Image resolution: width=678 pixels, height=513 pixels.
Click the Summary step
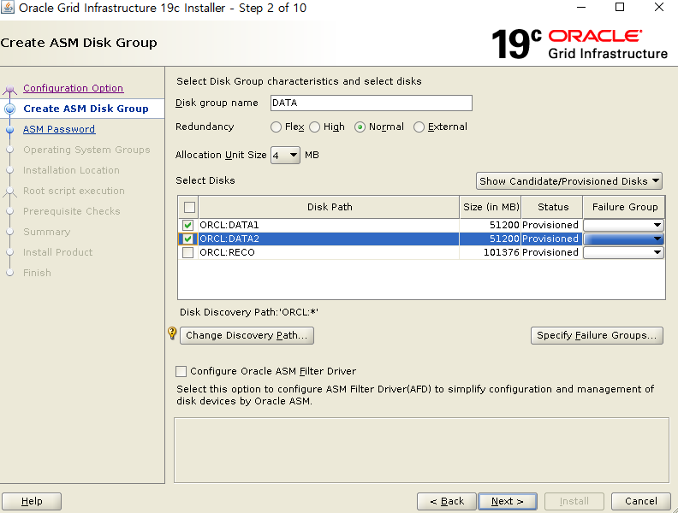[x=47, y=232]
